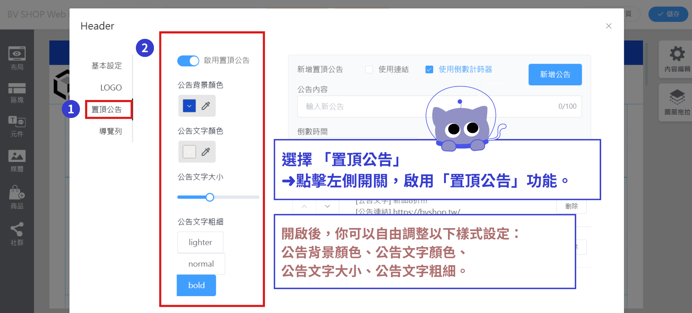Switch to the 置頂公告 tab
Image resolution: width=692 pixels, height=313 pixels.
point(107,109)
